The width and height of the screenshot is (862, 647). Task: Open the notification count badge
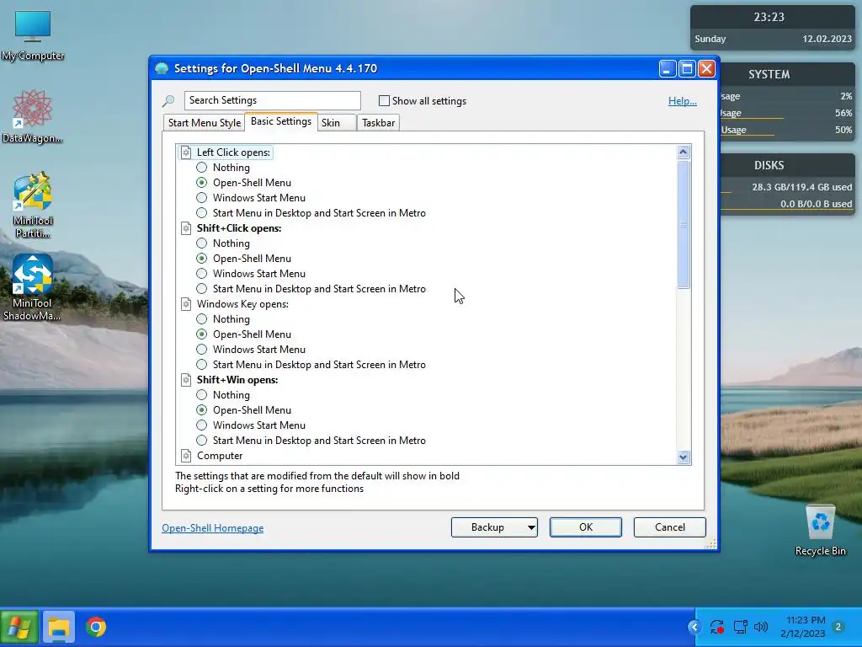click(838, 627)
